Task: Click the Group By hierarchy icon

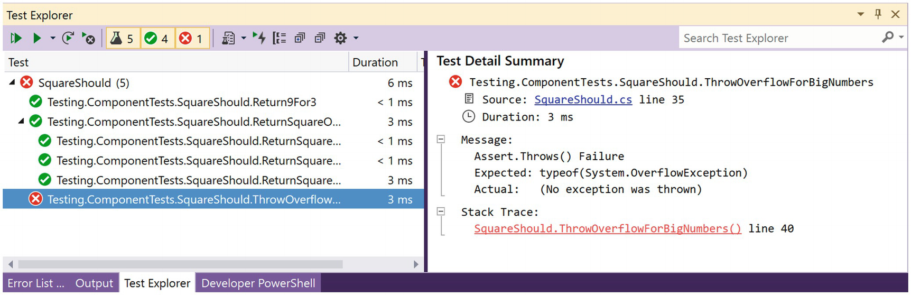Action: (279, 38)
